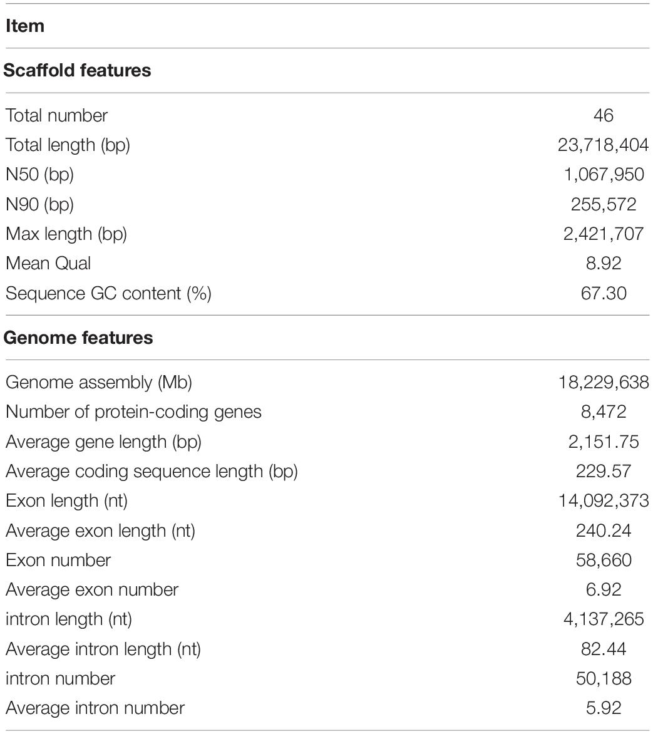Click the Item column header
The image size is (653, 734).
[25, 26]
